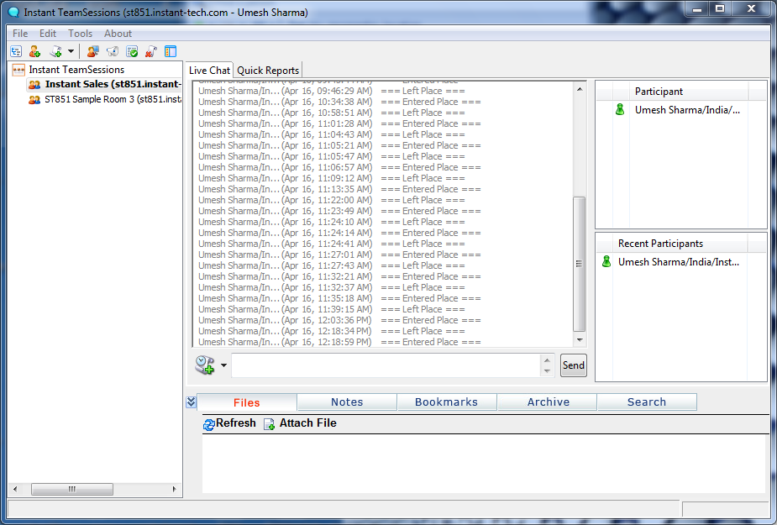Screen dimensions: 777x525
Task: Open the Notes tab
Action: (347, 402)
